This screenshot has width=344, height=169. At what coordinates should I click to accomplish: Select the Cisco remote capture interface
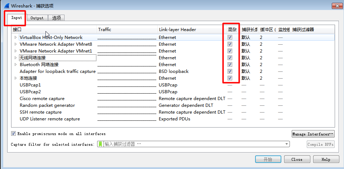(x=42, y=98)
